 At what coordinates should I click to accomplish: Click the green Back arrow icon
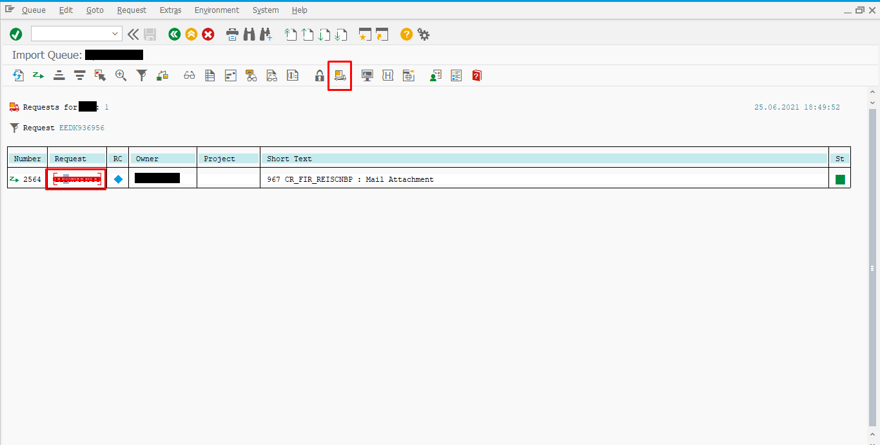174,34
